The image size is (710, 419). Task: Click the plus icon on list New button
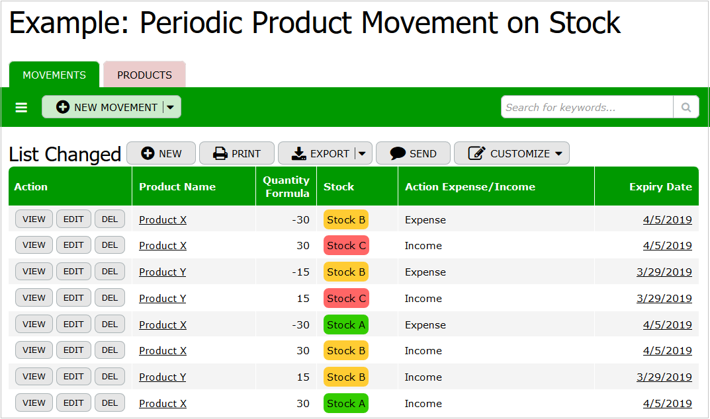tap(148, 153)
